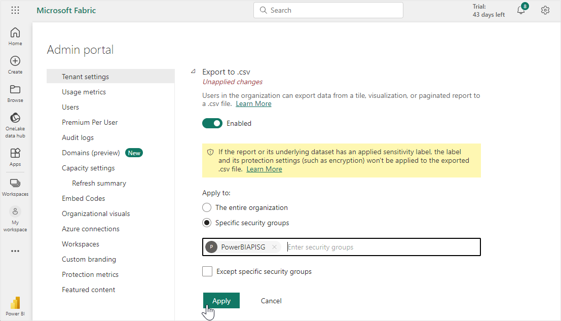This screenshot has width=561, height=321.
Task: Show more sidebar options via ellipsis
Action: coord(15,251)
